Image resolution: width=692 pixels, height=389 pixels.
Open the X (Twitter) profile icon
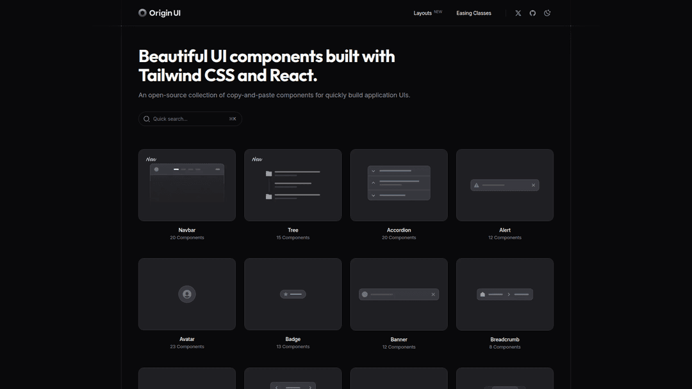point(518,13)
